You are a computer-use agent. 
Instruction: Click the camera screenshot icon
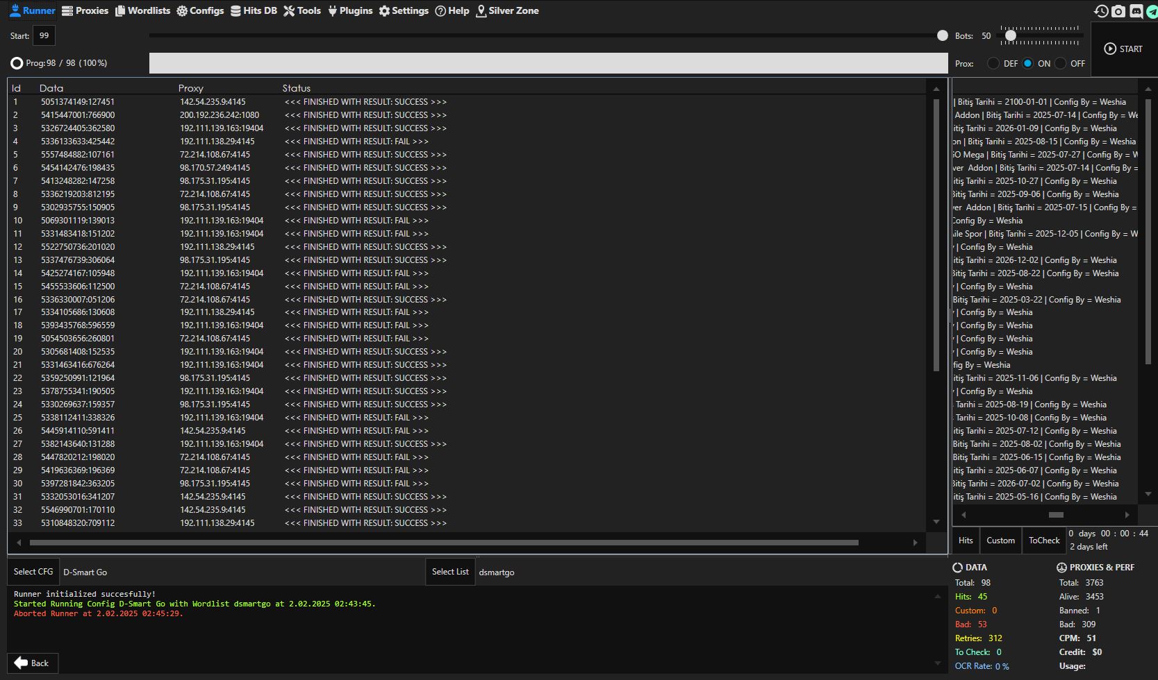click(1118, 11)
